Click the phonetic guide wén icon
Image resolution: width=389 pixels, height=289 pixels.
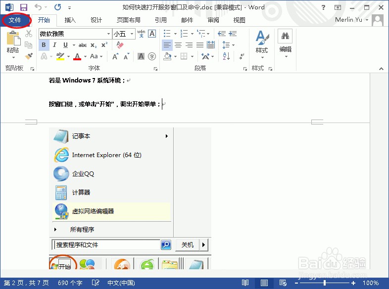pos(141,34)
